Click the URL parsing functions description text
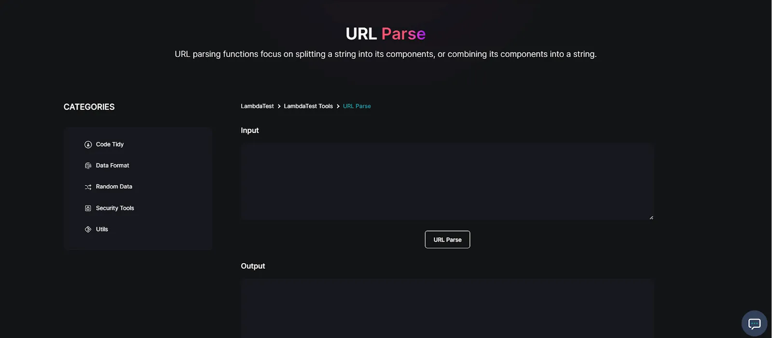Screen dimensions: 772x338 tap(386, 54)
